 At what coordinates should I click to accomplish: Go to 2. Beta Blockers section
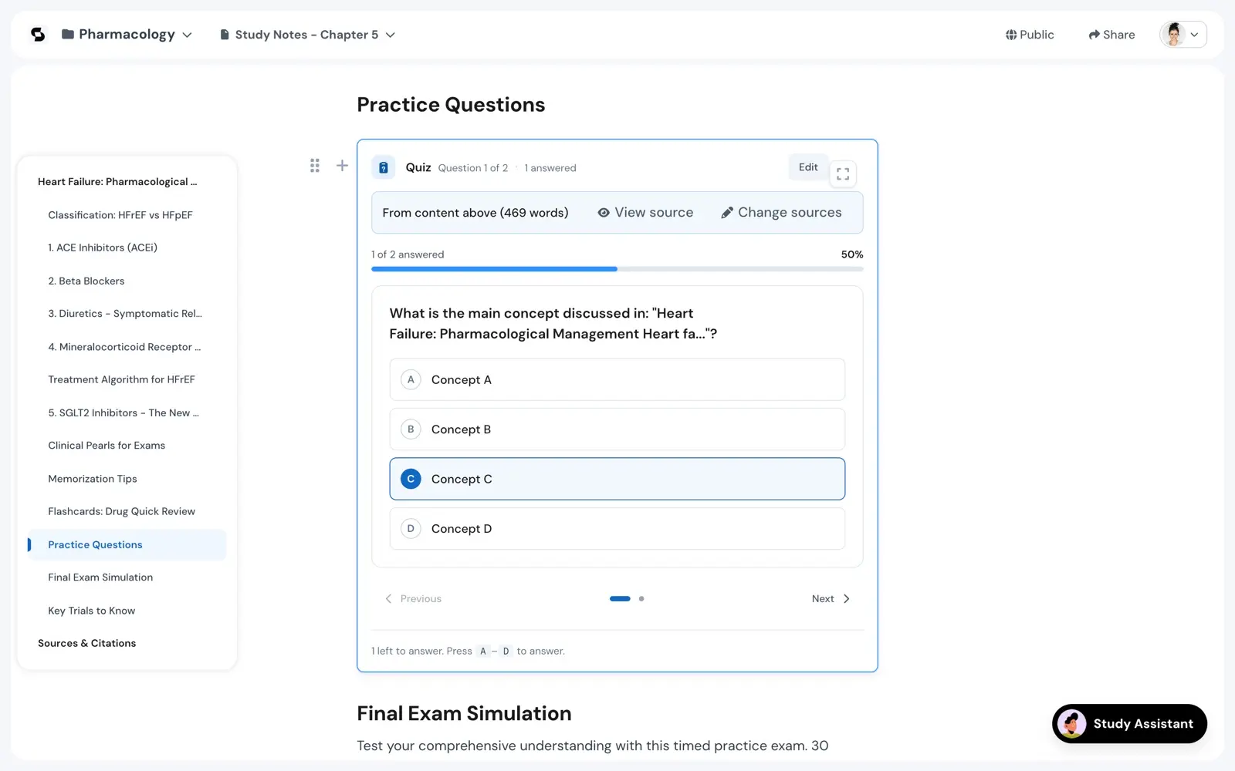86,281
